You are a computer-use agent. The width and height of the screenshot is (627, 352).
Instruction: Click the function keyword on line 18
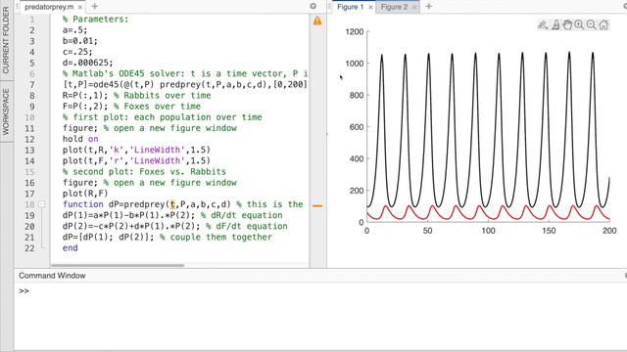click(82, 204)
